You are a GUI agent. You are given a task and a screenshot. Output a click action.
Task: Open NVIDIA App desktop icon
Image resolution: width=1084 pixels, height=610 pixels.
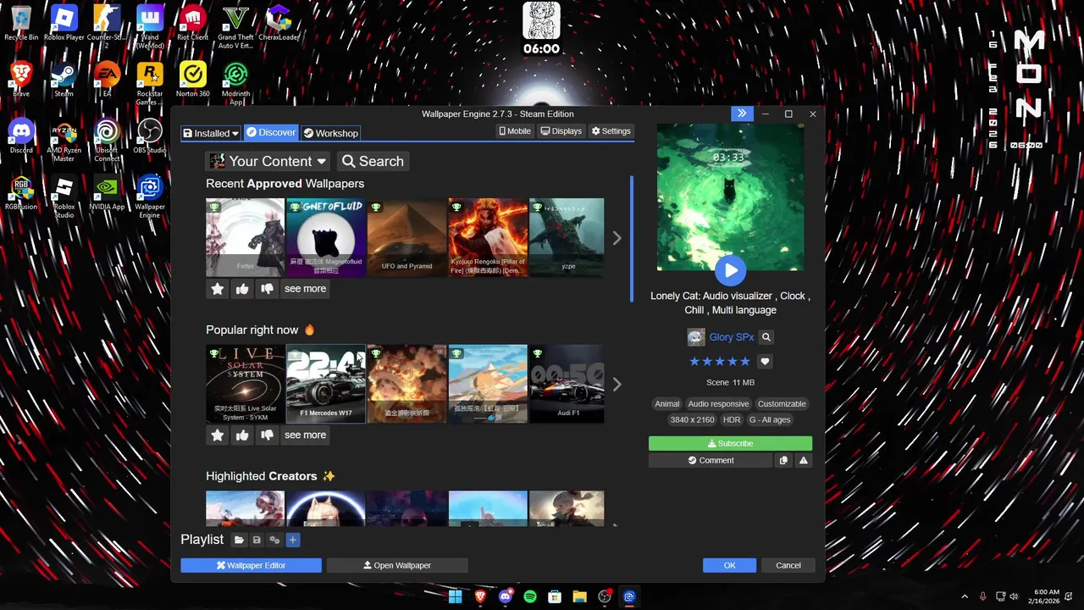tap(107, 192)
